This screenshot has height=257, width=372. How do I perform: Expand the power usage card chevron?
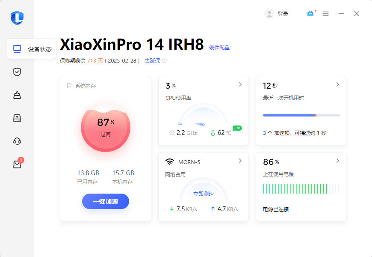coord(338,161)
